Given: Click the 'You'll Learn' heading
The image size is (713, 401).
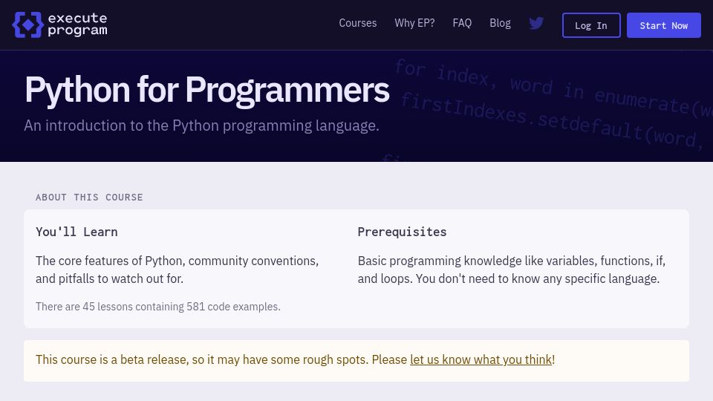Looking at the screenshot, I should coord(76,232).
